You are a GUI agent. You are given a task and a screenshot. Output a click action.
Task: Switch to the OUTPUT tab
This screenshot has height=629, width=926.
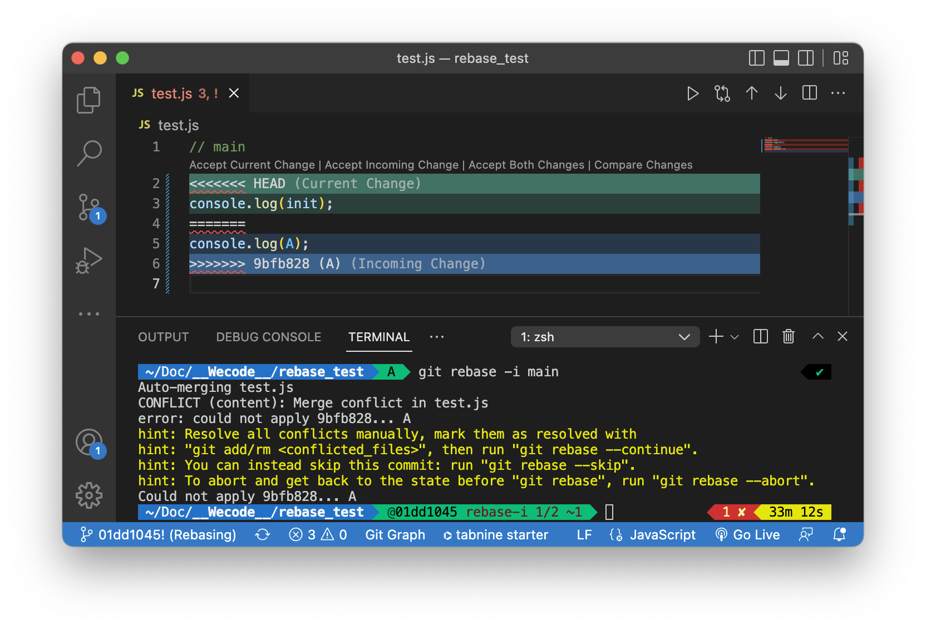163,336
